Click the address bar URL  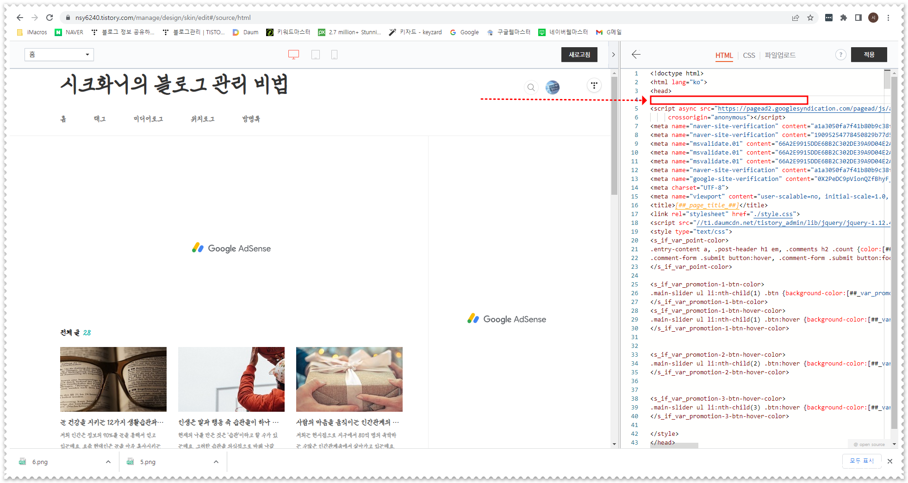pyautogui.click(x=163, y=18)
